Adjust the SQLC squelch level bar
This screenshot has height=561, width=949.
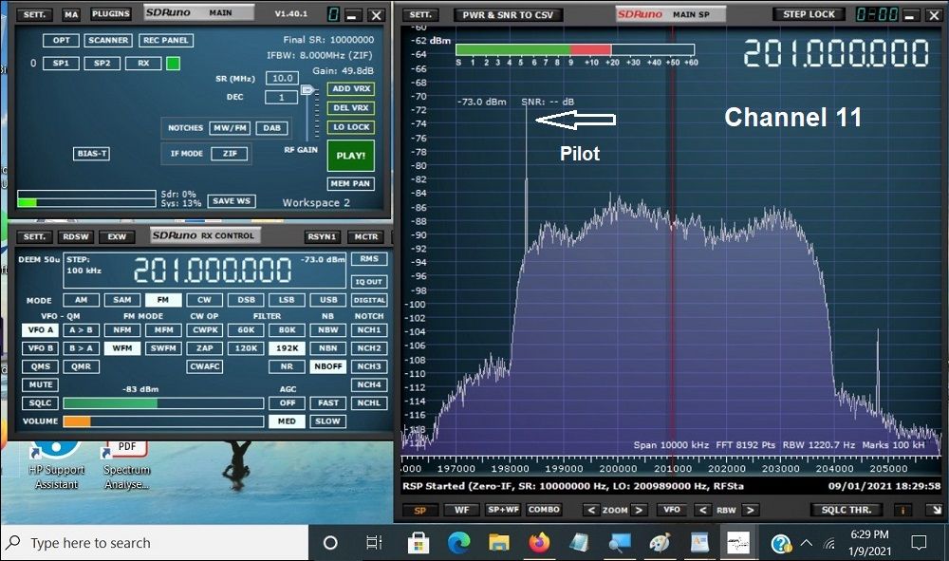point(163,403)
